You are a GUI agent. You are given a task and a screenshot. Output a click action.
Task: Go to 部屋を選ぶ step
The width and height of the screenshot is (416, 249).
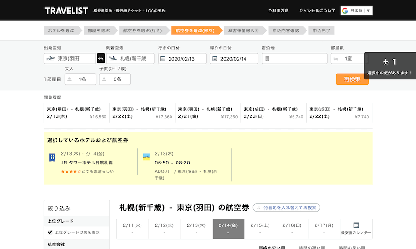point(100,30)
